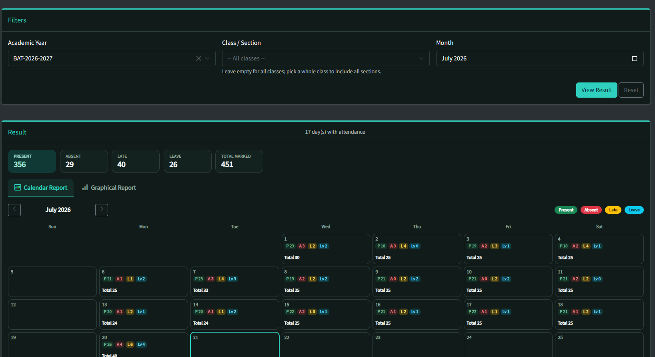Open the July 18 calendar day cell
This screenshot has width=655, height=357.
pos(599,315)
